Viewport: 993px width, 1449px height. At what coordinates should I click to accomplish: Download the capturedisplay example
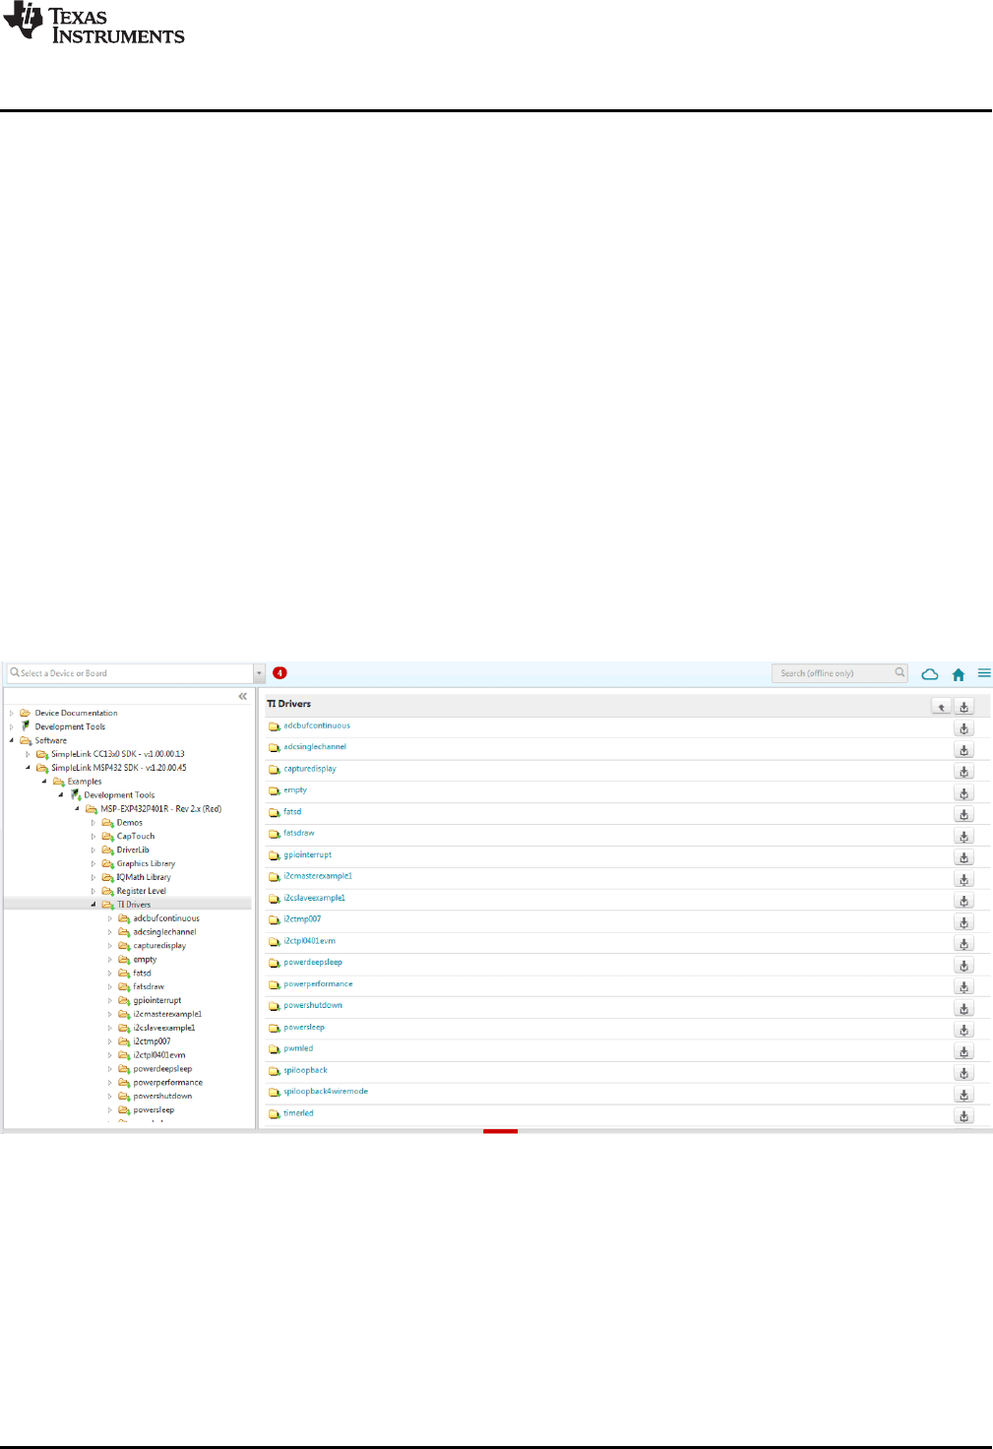[964, 772]
